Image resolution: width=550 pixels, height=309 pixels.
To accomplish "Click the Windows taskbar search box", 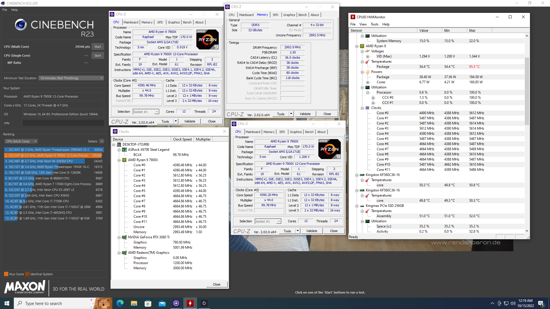I will (x=54, y=303).
